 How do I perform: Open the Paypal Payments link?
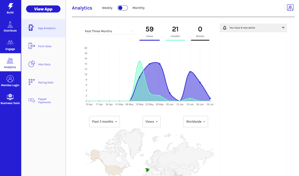44,101
